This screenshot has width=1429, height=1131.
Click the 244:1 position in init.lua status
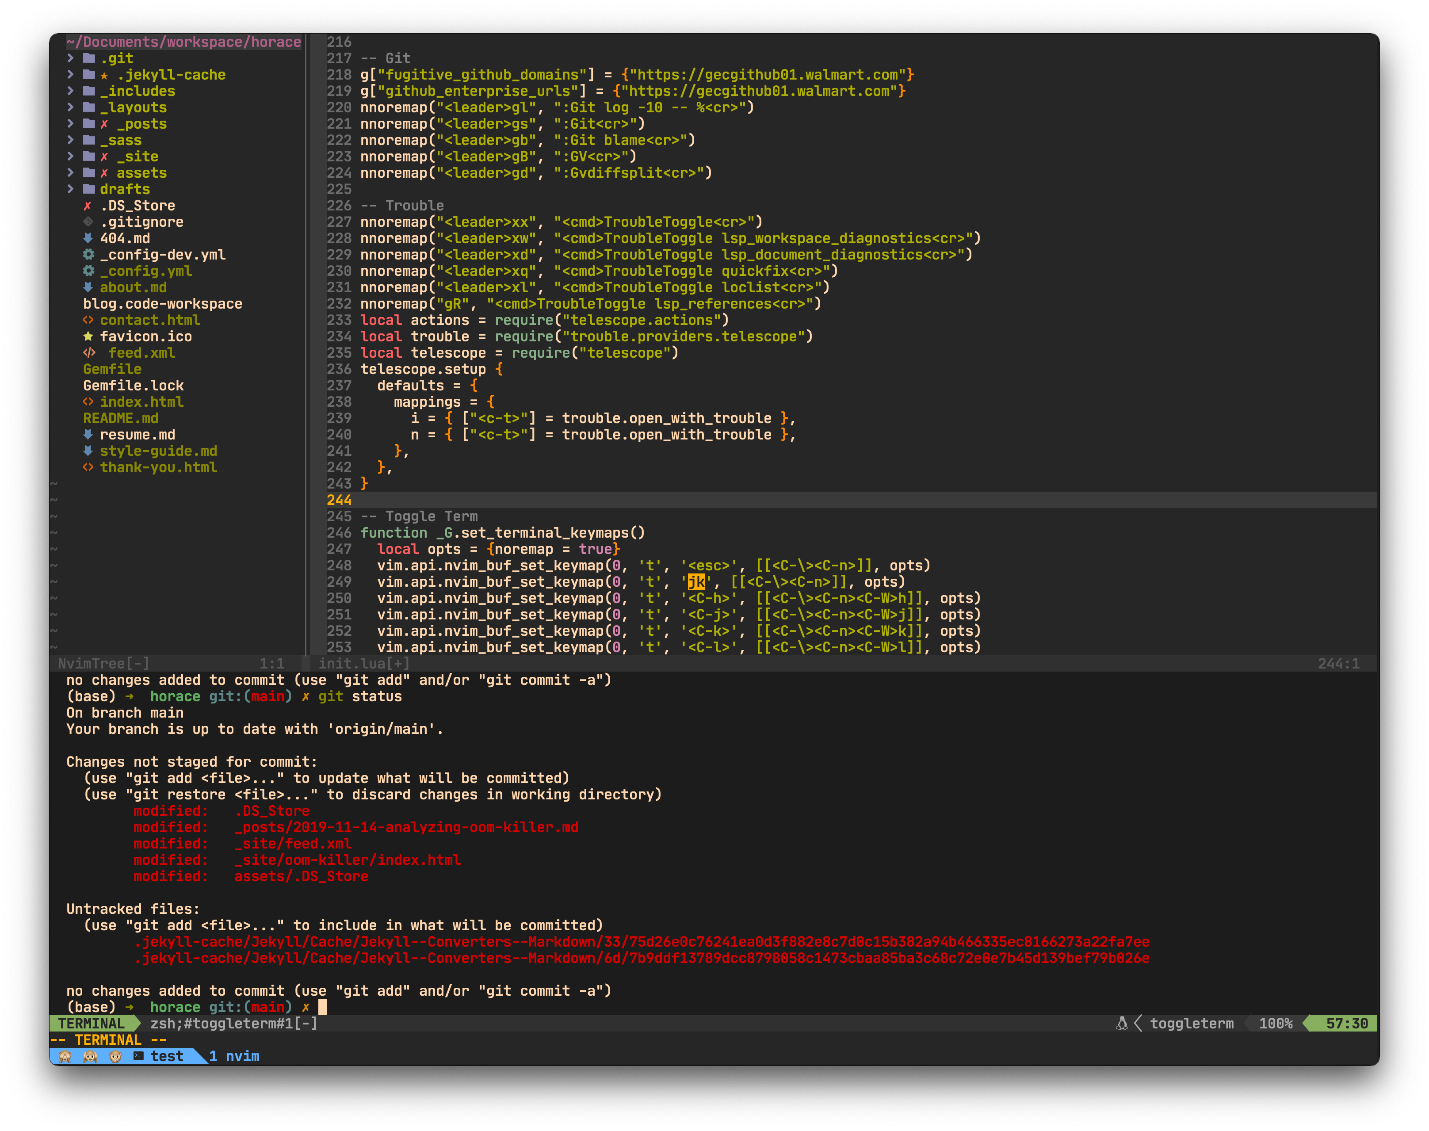point(1338,663)
